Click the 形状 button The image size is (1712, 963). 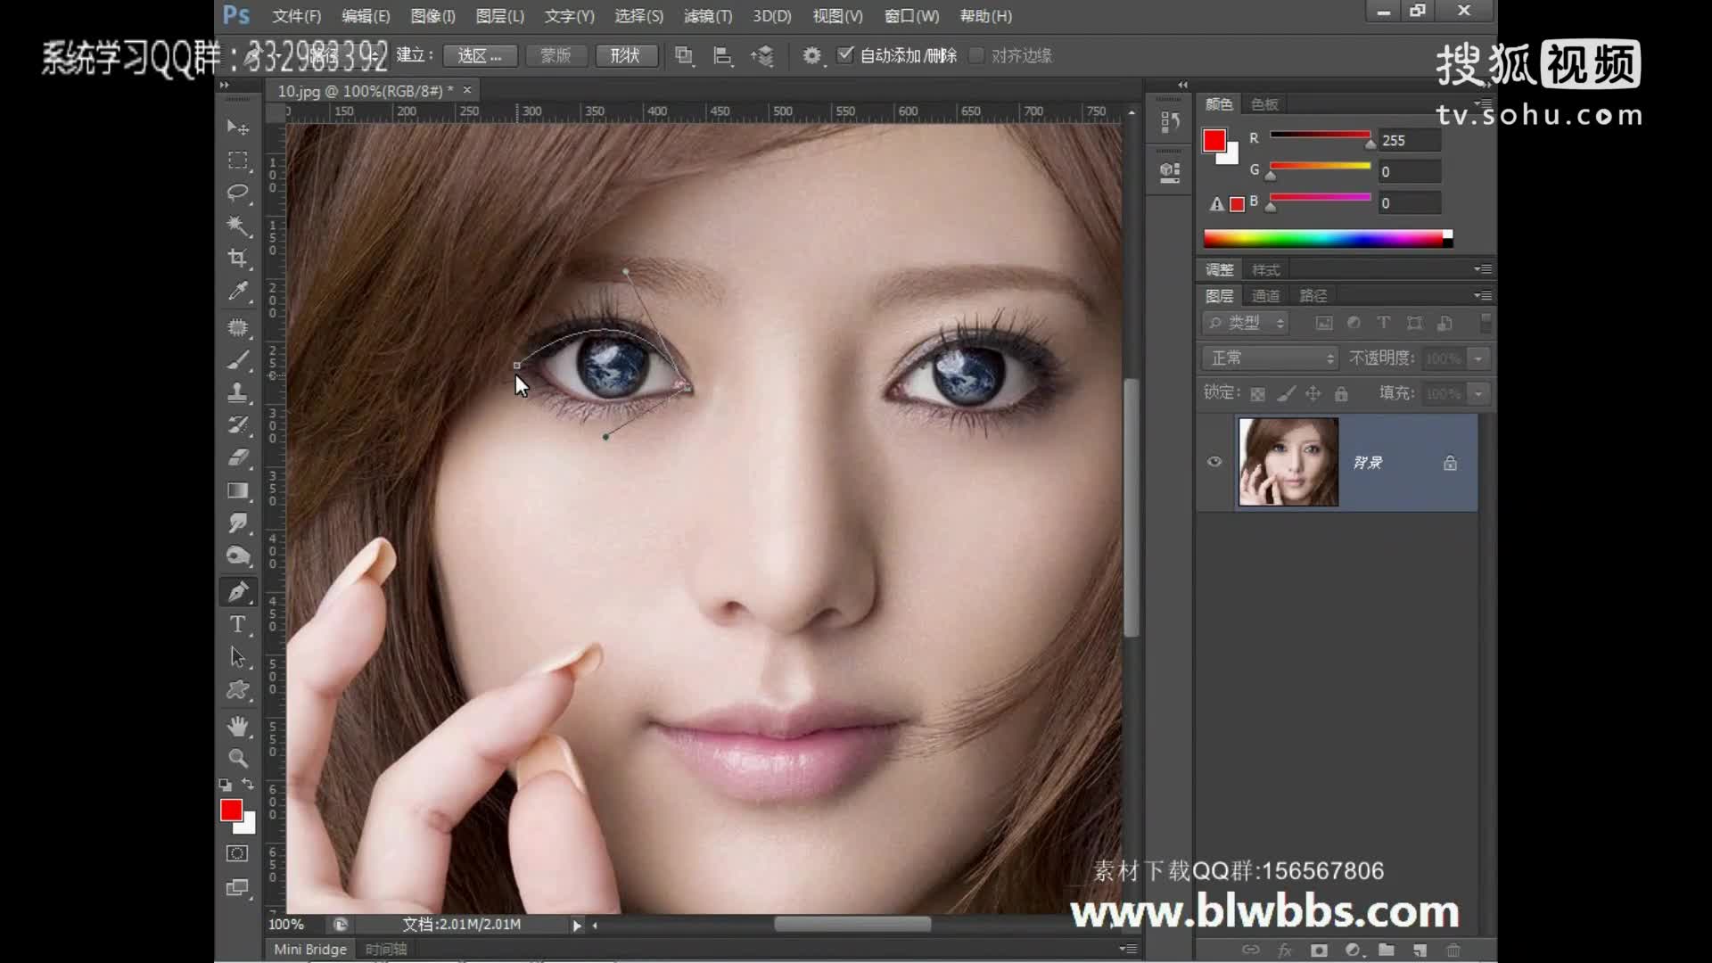625,55
